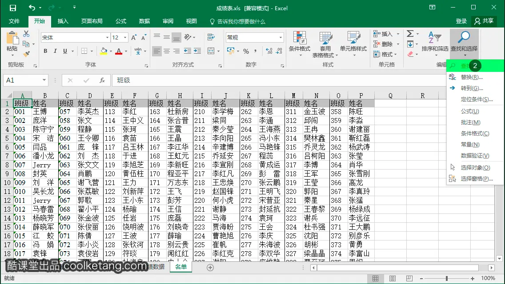Open the number format dropdown 常规
The image size is (505, 284).
(281, 38)
